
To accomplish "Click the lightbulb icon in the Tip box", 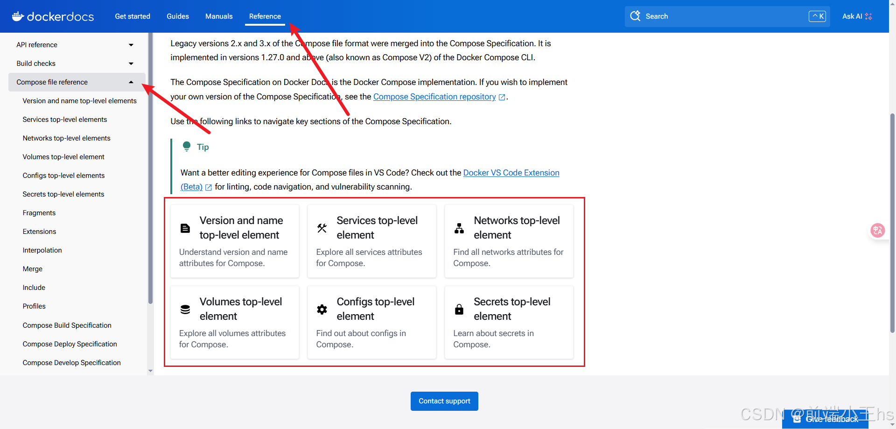I will pyautogui.click(x=186, y=146).
